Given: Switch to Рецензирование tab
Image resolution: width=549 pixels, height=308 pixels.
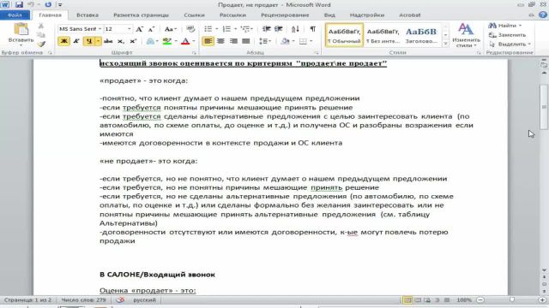Looking at the screenshot, I should click(x=285, y=15).
